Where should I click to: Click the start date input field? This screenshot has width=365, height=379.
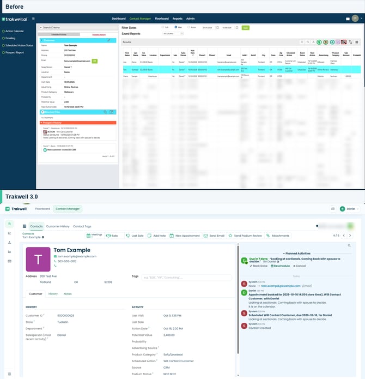(209, 28)
